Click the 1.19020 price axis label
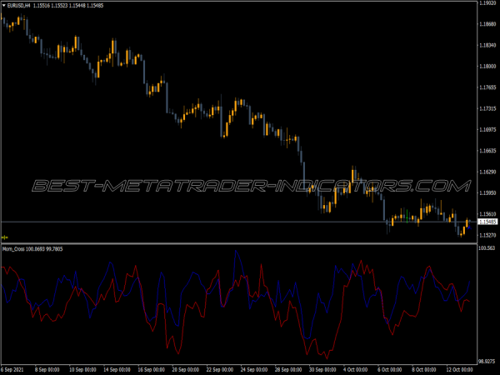 pyautogui.click(x=487, y=4)
